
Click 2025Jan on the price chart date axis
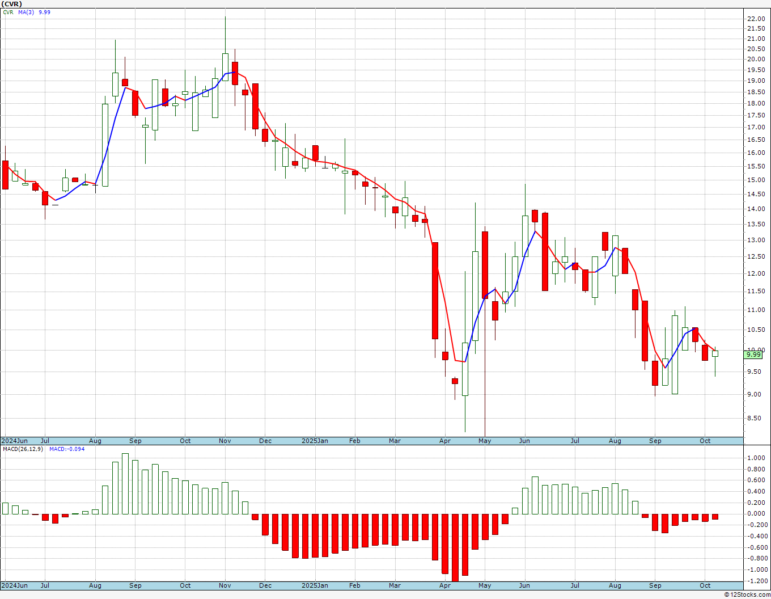pyautogui.click(x=315, y=441)
